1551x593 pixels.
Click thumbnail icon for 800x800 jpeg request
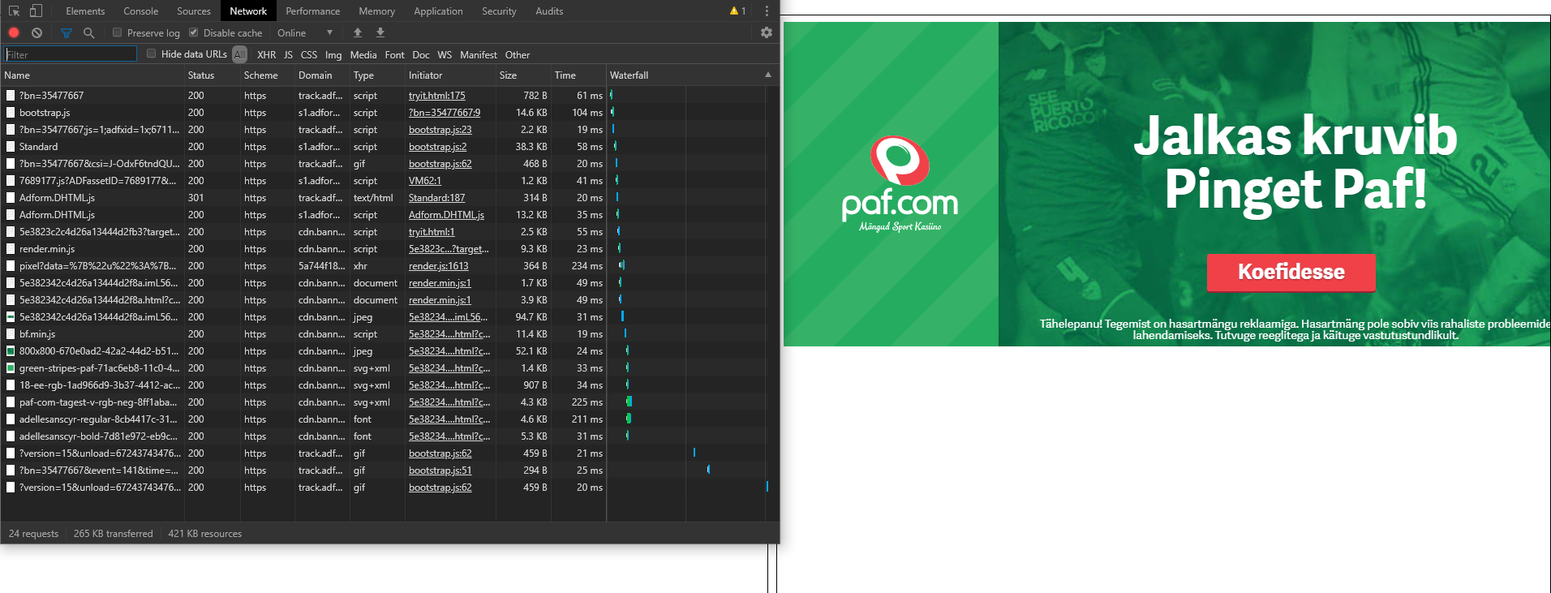click(11, 350)
